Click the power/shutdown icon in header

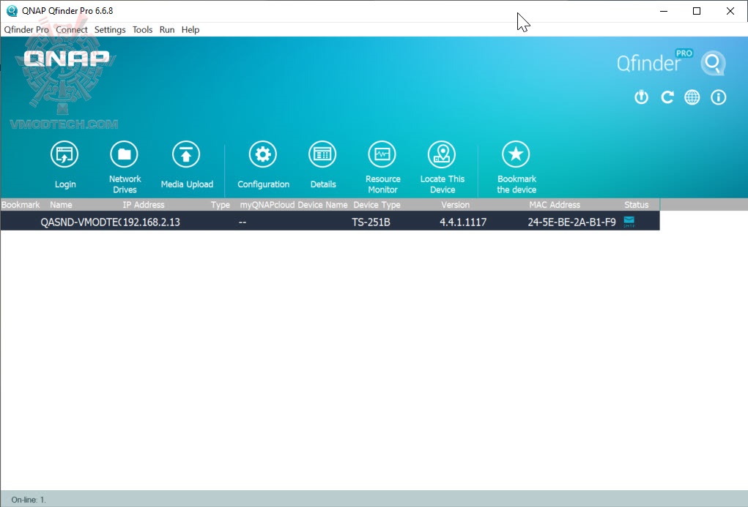pyautogui.click(x=641, y=97)
